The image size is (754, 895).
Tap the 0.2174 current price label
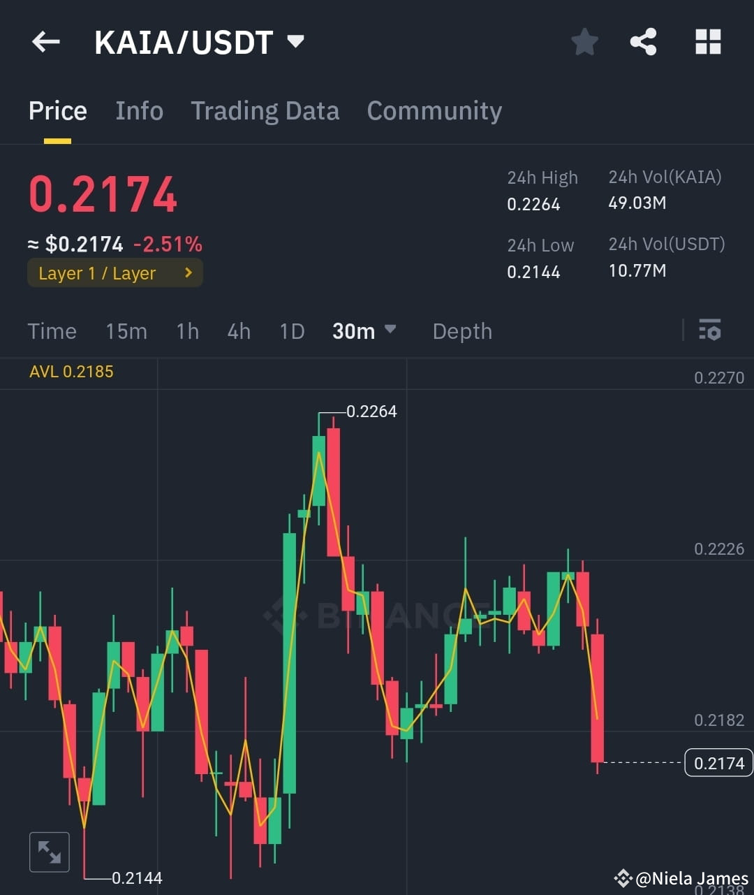pos(718,763)
